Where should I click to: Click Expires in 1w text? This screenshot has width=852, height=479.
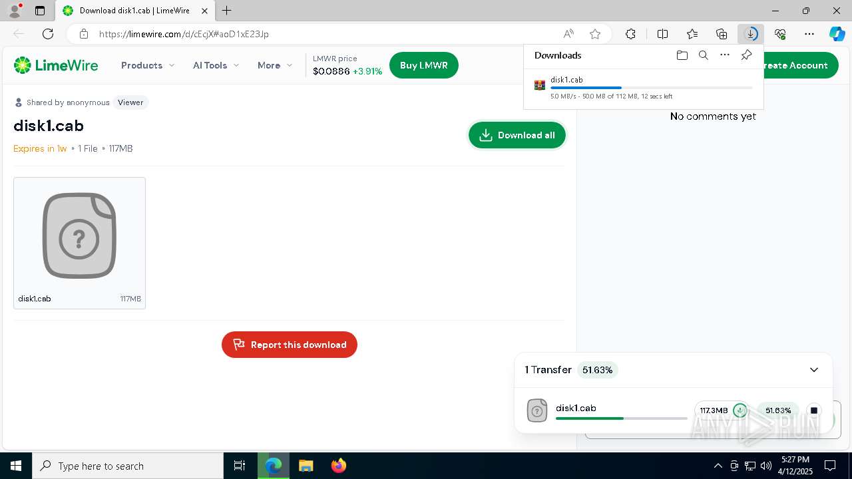point(40,148)
